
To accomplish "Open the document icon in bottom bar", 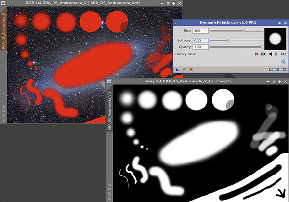I will (x=277, y=70).
